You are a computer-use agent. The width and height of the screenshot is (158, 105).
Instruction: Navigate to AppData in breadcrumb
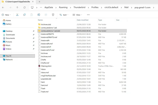(x=49, y=7)
